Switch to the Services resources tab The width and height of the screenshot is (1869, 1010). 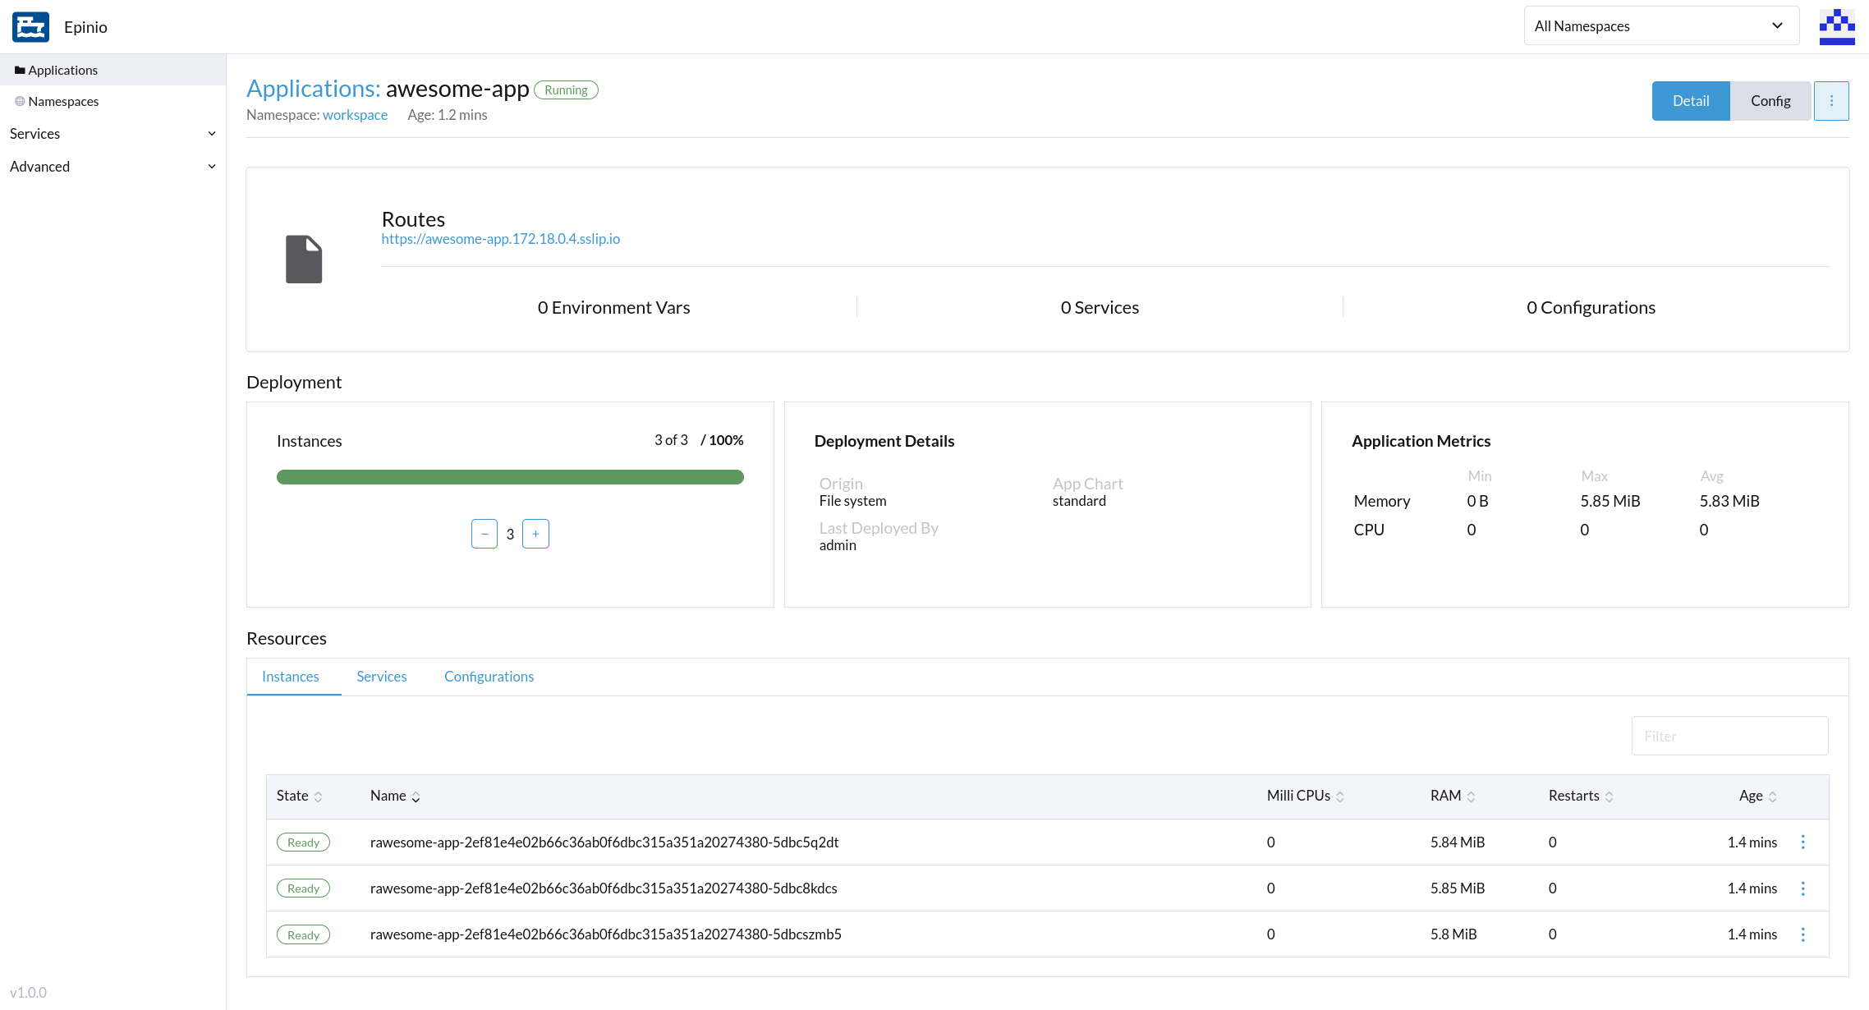click(x=381, y=677)
